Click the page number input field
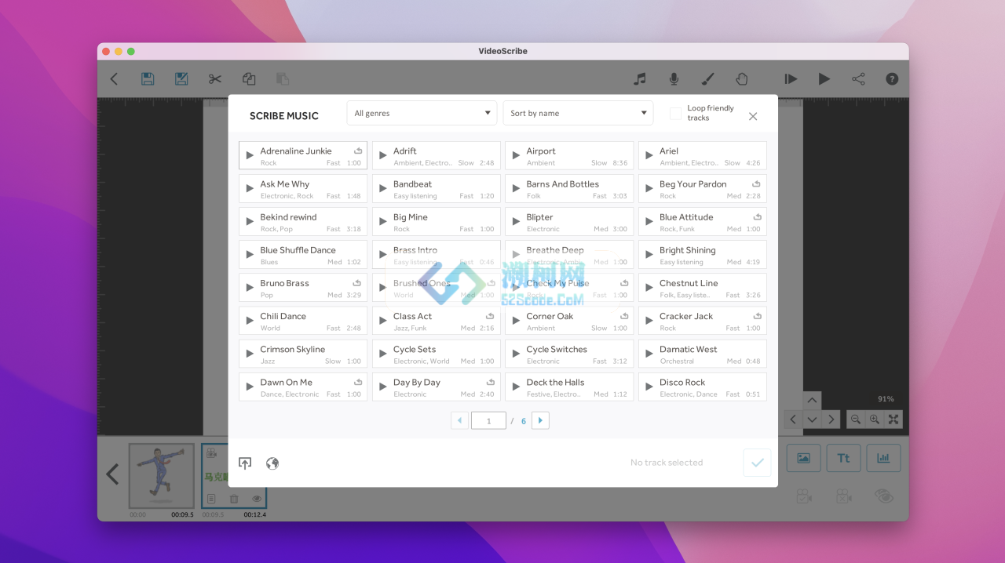The image size is (1005, 563). (488, 420)
